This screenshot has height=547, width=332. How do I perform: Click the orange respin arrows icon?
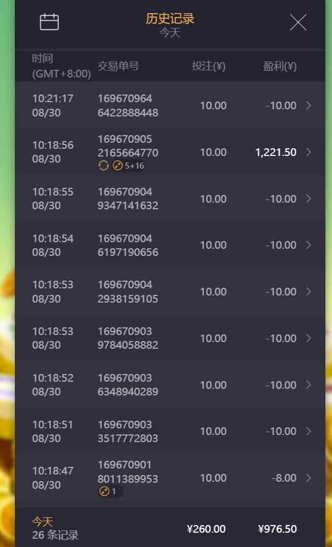pyautogui.click(x=103, y=165)
